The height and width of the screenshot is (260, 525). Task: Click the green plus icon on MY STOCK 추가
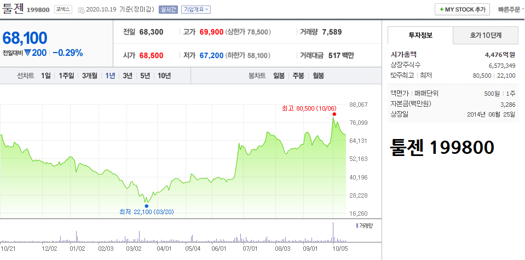tap(442, 10)
